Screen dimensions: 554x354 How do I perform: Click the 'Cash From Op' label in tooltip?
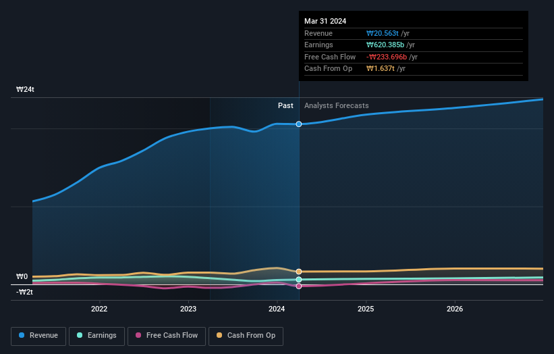[x=328, y=69]
